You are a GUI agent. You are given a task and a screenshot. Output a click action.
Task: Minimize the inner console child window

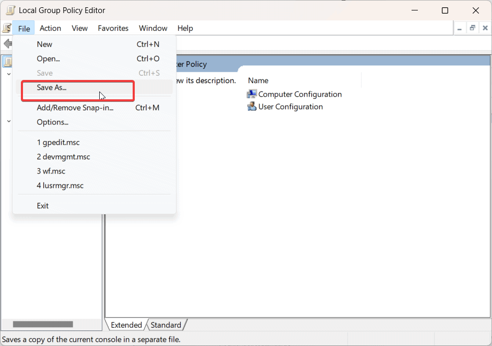(460, 28)
